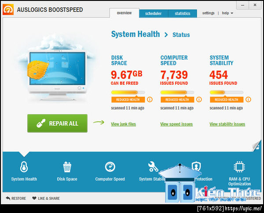Open the System Health thermometer icon
This screenshot has height=213, width=264.
pyautogui.click(x=24, y=167)
